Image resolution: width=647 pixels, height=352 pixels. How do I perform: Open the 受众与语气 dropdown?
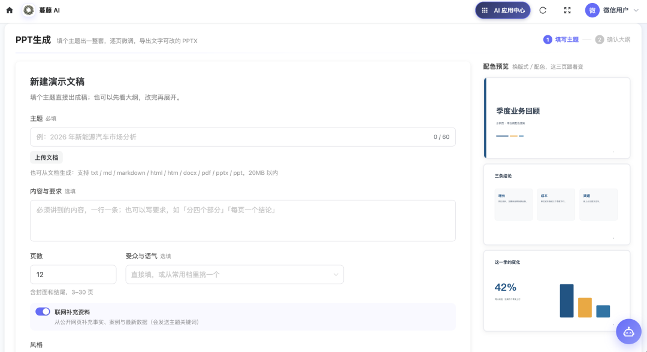point(234,275)
